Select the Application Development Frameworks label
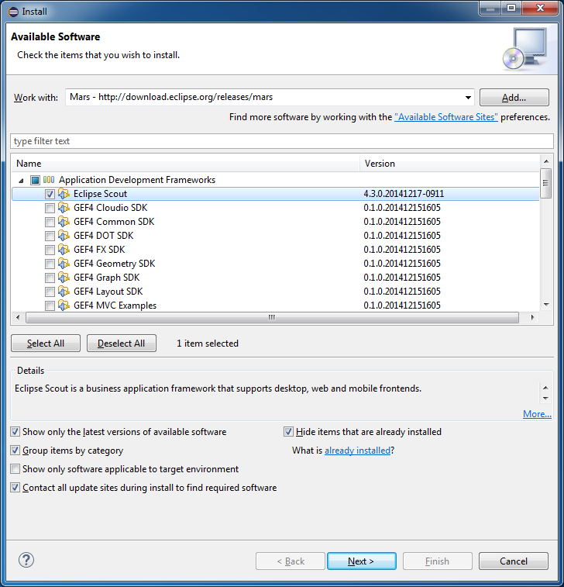Viewport: 564px width, 587px height. pos(137,180)
